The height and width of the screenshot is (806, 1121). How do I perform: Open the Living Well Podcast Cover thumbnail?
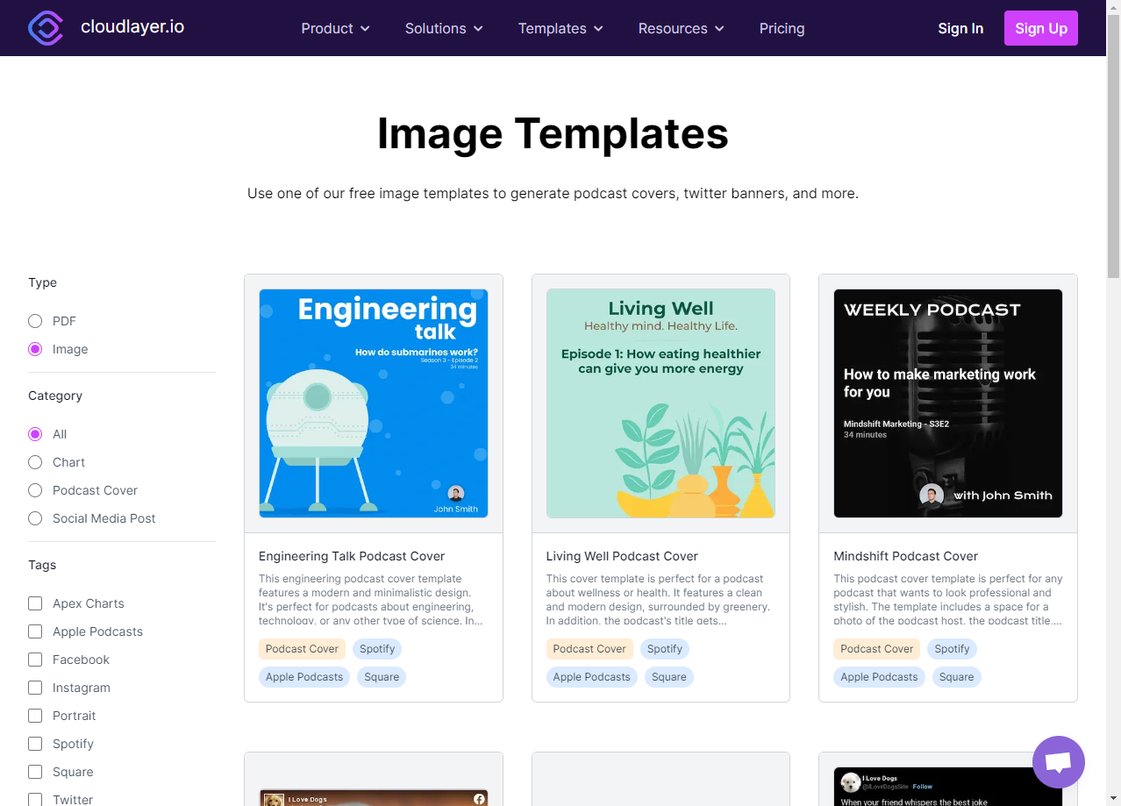(660, 403)
